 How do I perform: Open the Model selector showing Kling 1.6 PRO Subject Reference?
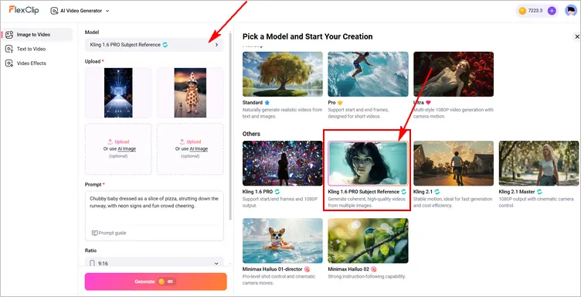155,45
